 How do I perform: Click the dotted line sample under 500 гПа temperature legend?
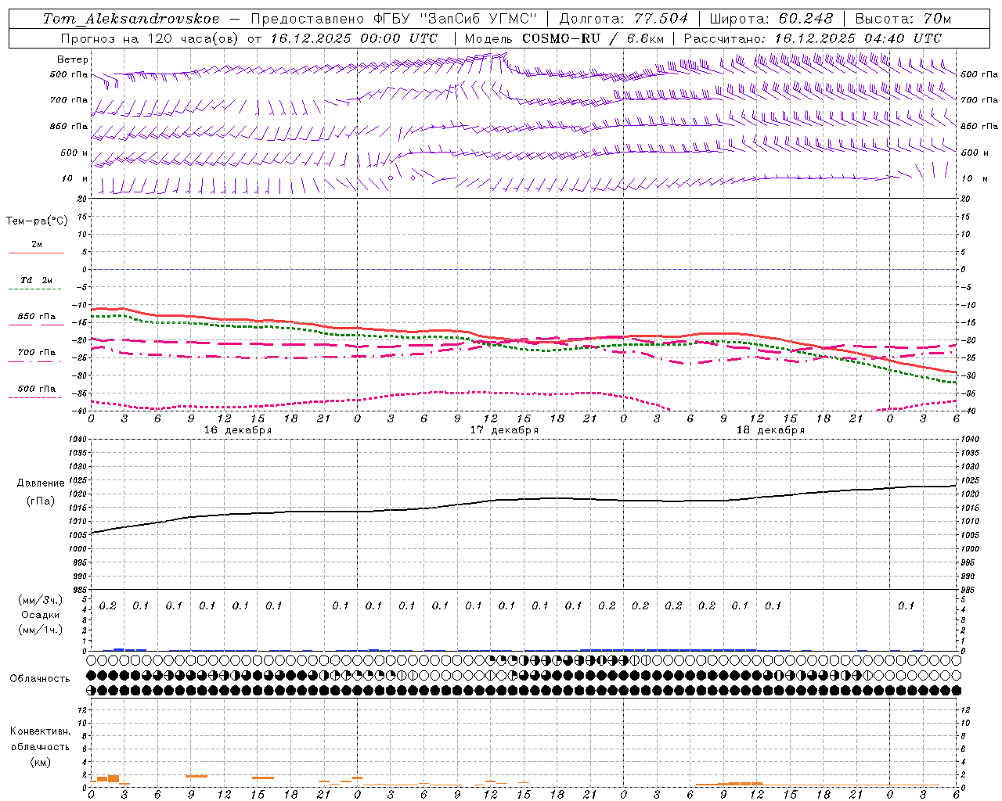36,397
